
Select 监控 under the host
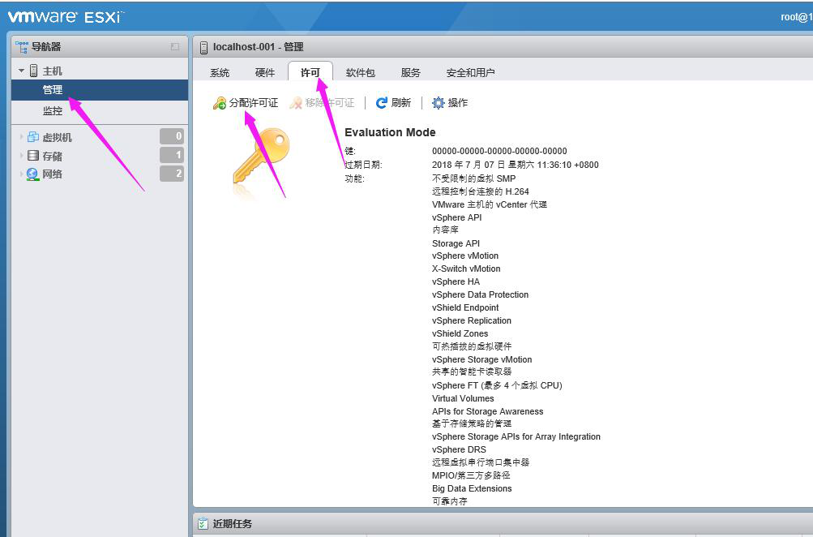[100, 110]
